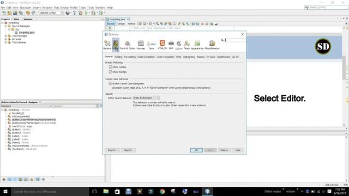Open the Appearance options category

(x=197, y=45)
